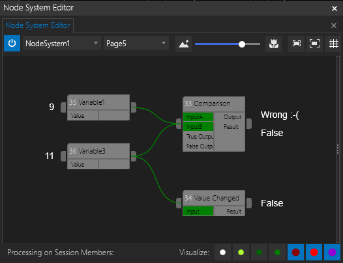Open the NodeSystem1 dropdown
Image resolution: width=343 pixels, height=263 pixels.
point(62,43)
